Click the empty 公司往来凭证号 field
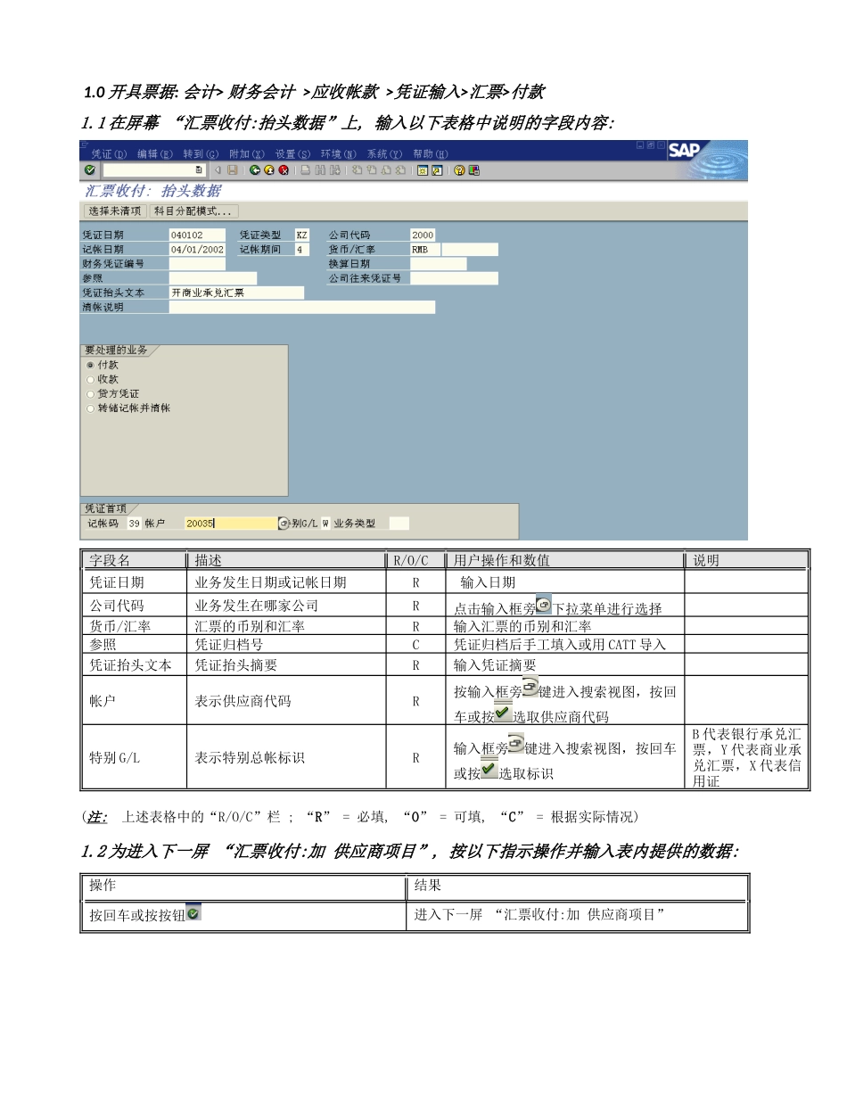Image resolution: width=847 pixels, height=1097 pixels. coord(454,278)
